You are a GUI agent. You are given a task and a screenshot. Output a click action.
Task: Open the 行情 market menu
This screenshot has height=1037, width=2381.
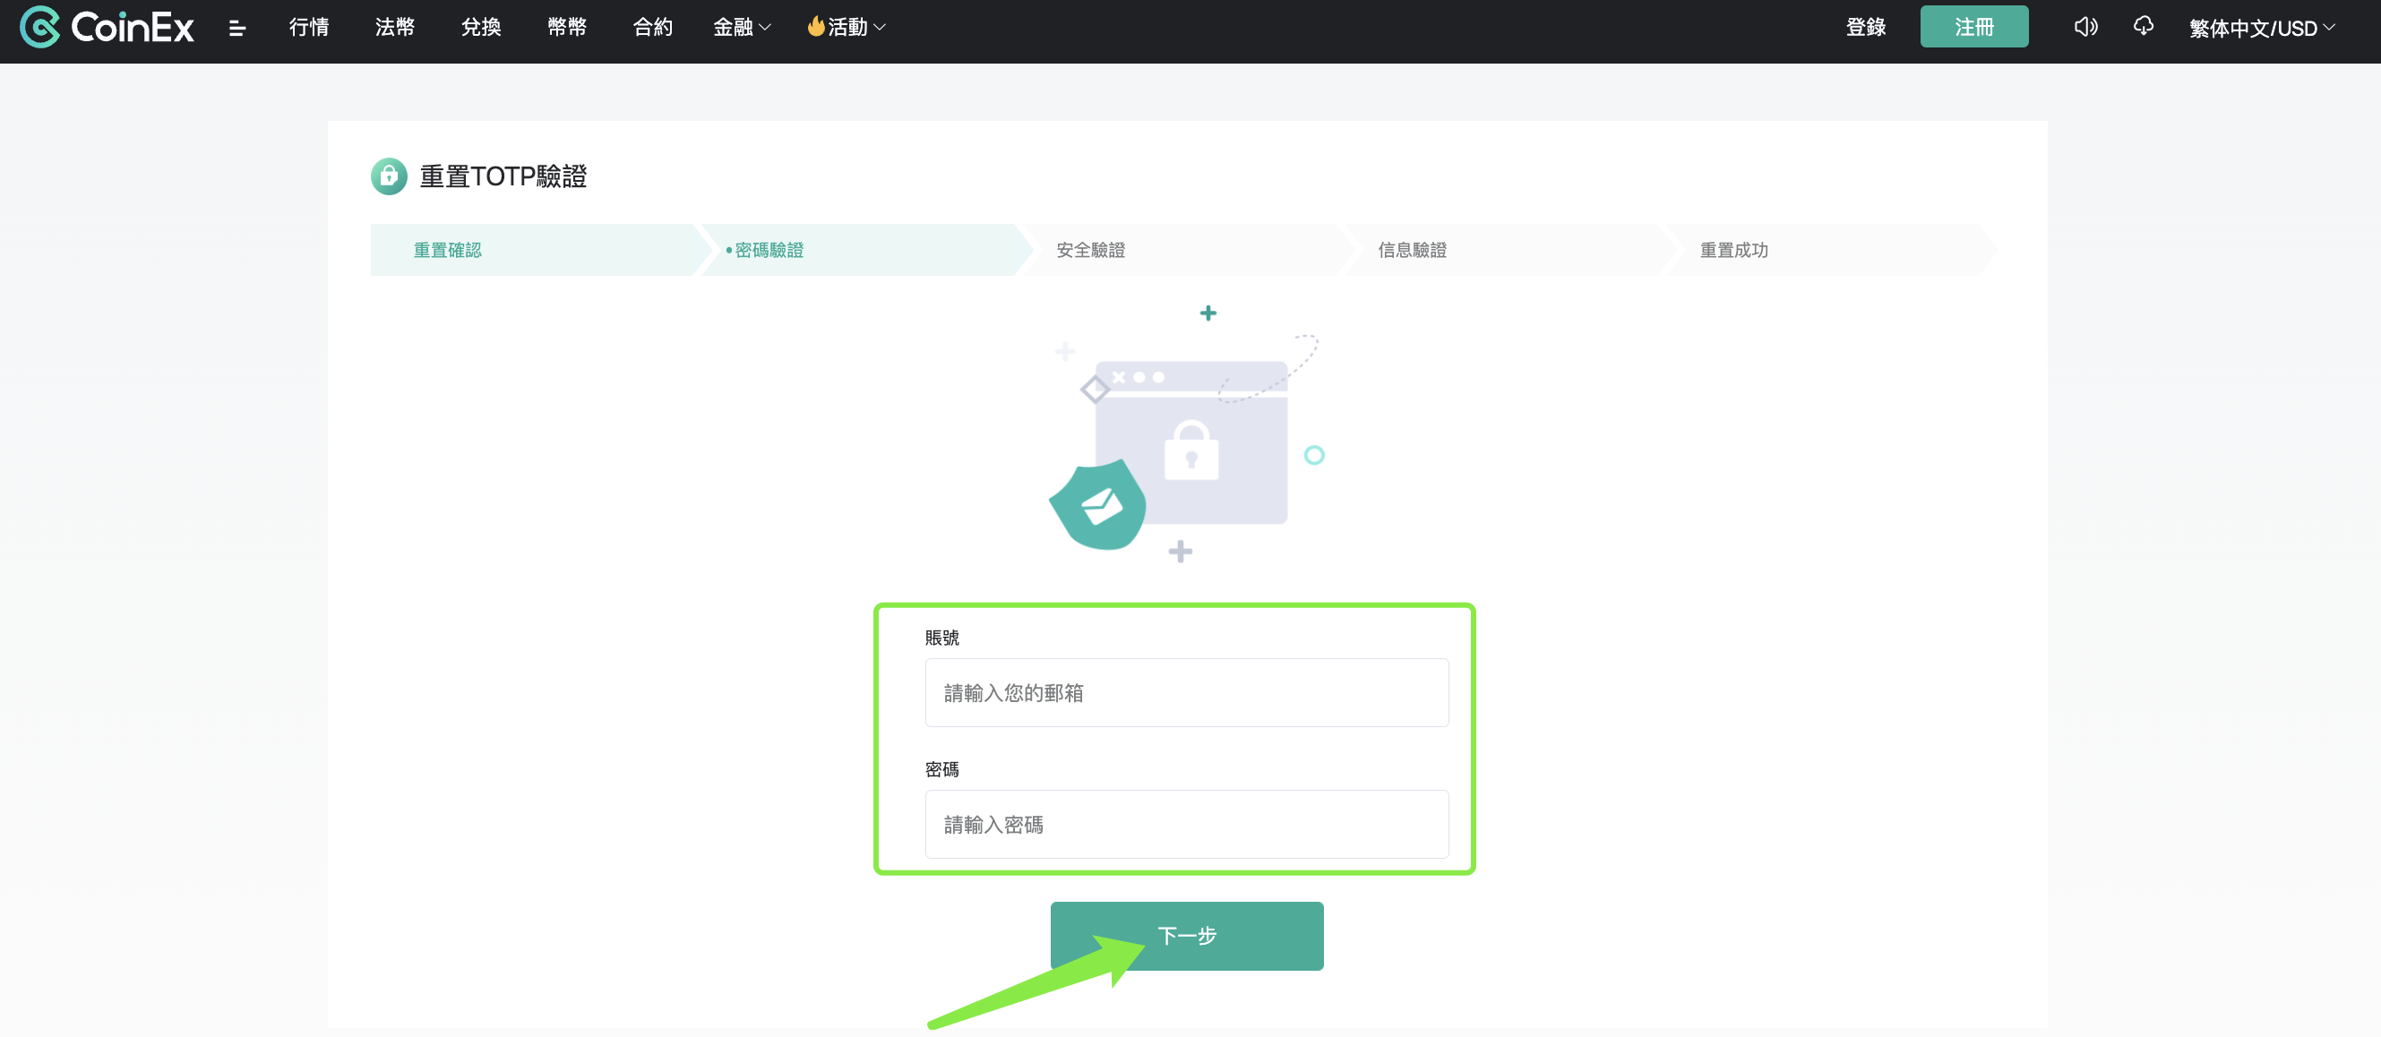[x=309, y=28]
